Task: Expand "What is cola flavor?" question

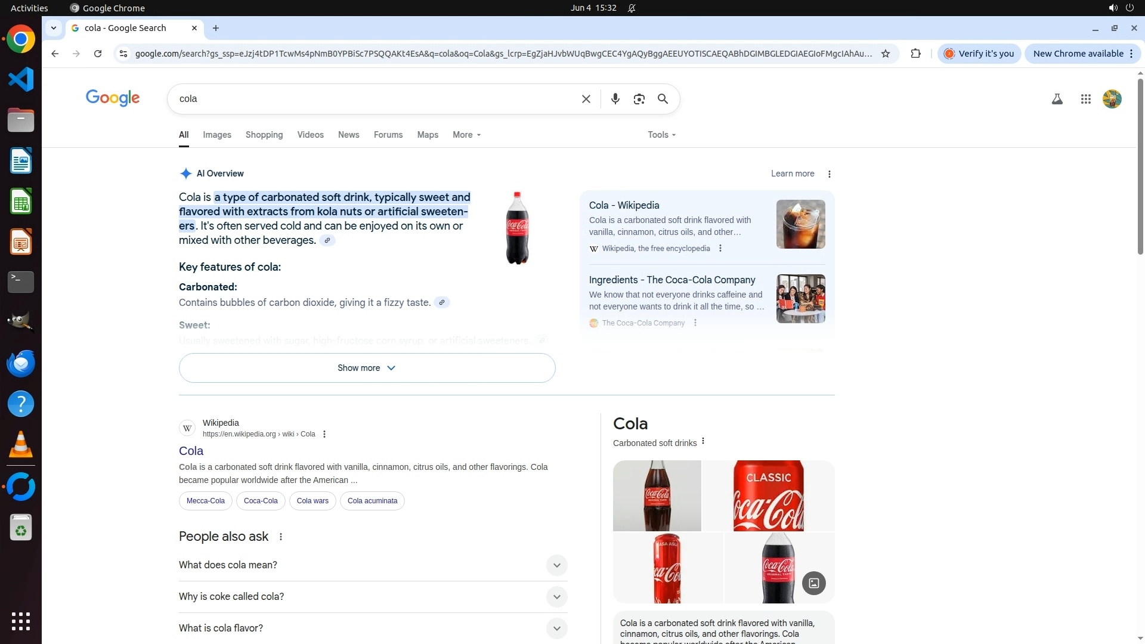Action: (x=556, y=628)
